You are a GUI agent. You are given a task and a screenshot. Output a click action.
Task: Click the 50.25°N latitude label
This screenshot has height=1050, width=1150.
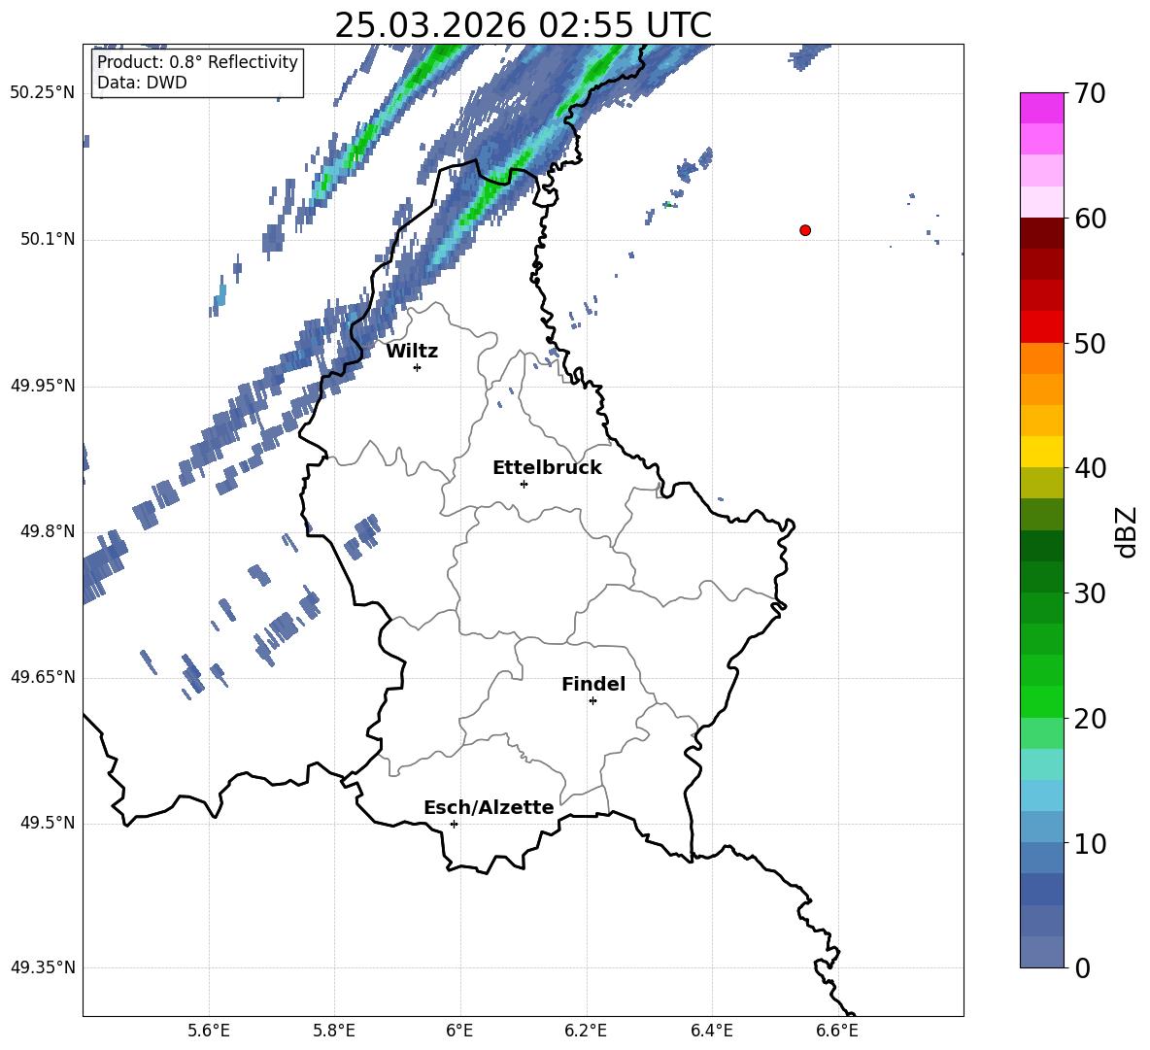pyautogui.click(x=43, y=93)
